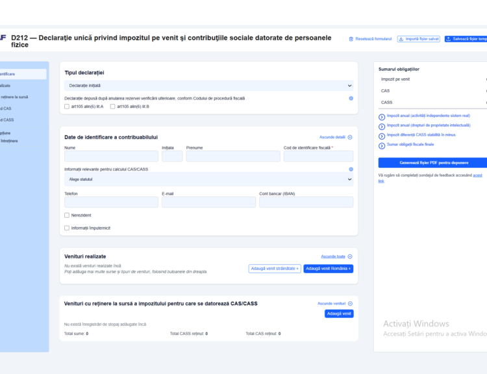Collapse details via Ascunde detalii
Viewport: 487px width, 374px height.
(332, 137)
